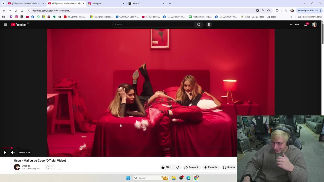324x182 pixels.
Task: Open the Oscu channel avatar
Action: click(17, 167)
